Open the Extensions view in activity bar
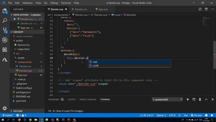Image resolution: width=216 pixels, height=122 pixels. (5, 50)
